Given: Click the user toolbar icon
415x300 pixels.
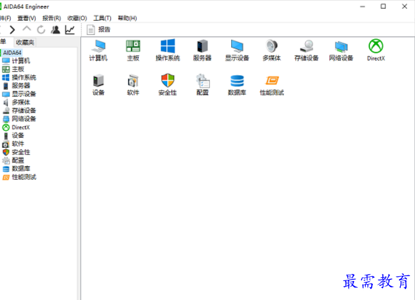Looking at the screenshot, I should click(55, 30).
